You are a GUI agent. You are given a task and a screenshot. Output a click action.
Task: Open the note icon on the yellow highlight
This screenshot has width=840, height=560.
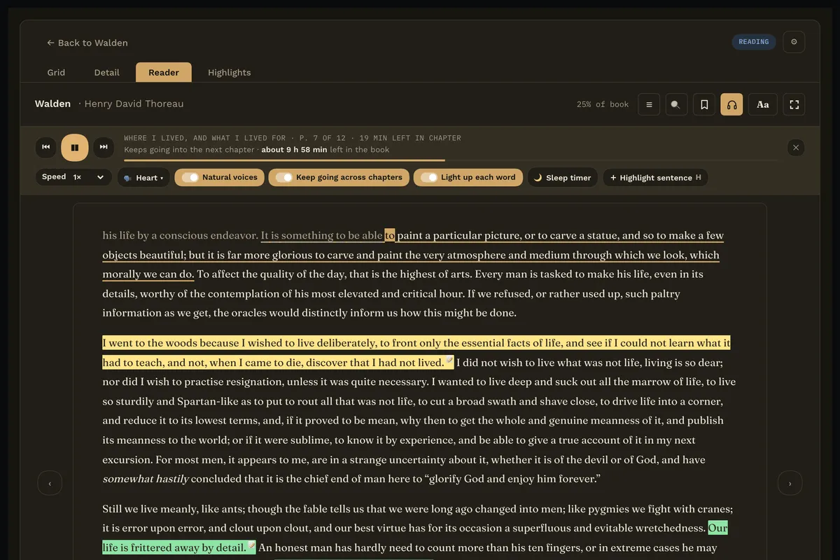tap(449, 360)
